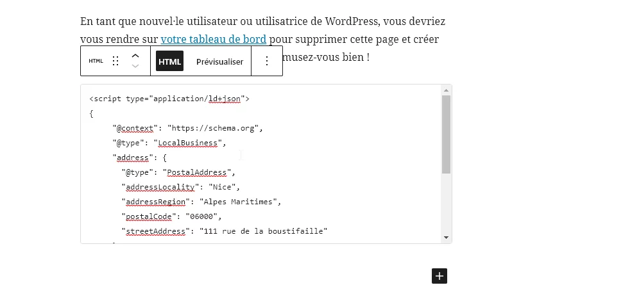Click scrollbar down arrow in code box

tap(446, 238)
